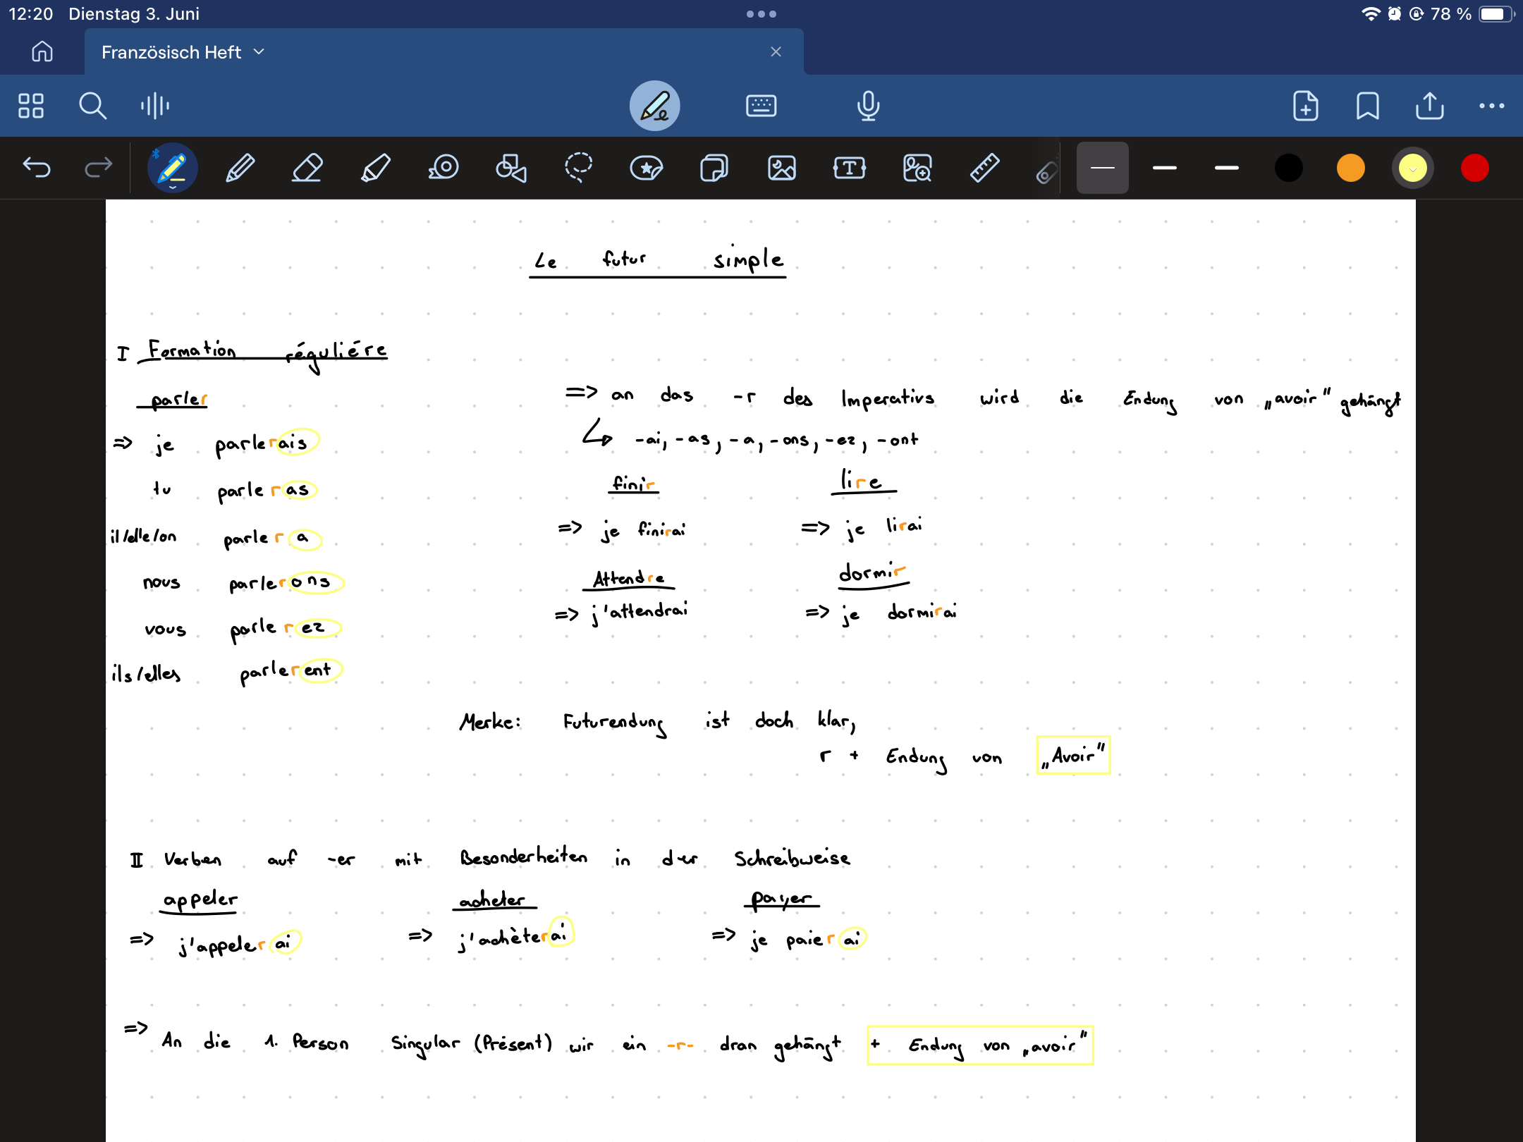1523x1142 pixels.
Task: Select the handwriting pen mode button
Action: pyautogui.click(x=654, y=106)
